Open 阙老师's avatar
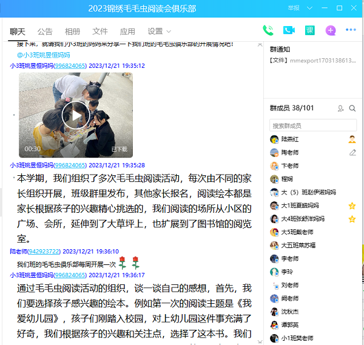The height and width of the screenshot is (345, 364). [x=274, y=298]
